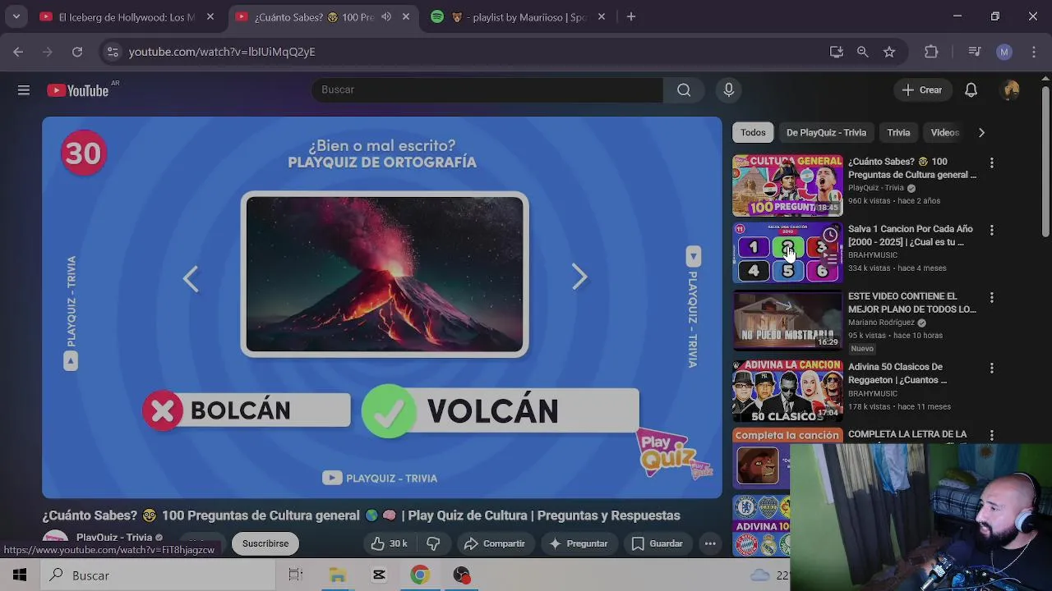Reload the page in Chrome
This screenshot has width=1052, height=591.
point(77,52)
